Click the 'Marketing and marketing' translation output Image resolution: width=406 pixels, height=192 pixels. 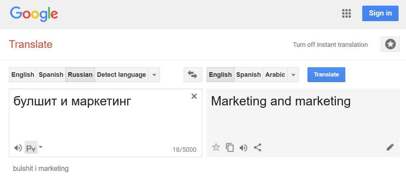tap(281, 101)
